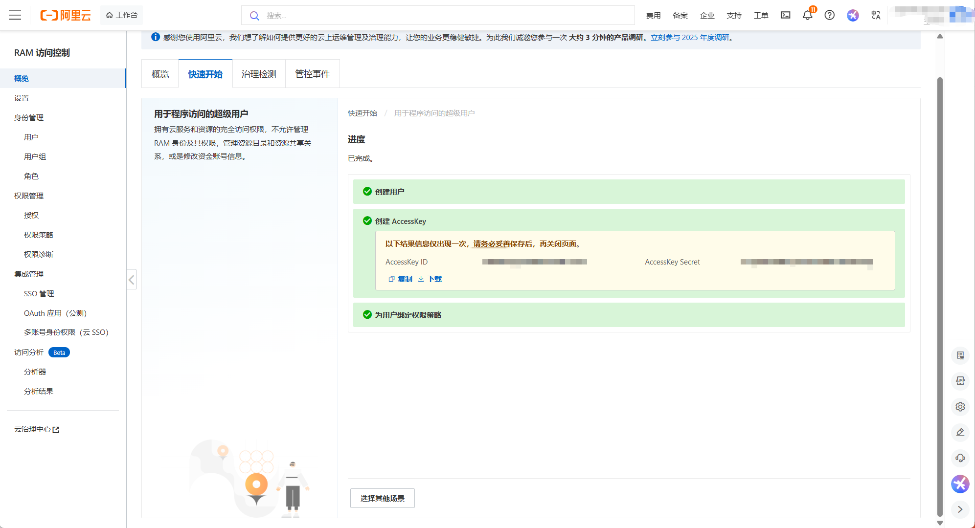Image resolution: width=975 pixels, height=528 pixels.
Task: Click the customer service headset icon
Action: click(960, 458)
